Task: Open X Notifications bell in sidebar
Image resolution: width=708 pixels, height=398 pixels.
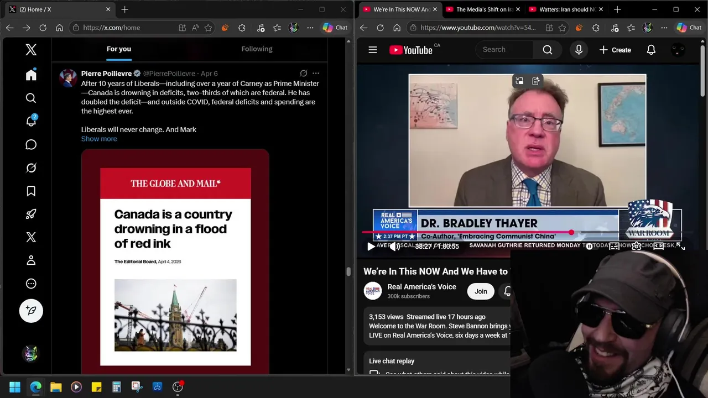Action: pyautogui.click(x=31, y=121)
